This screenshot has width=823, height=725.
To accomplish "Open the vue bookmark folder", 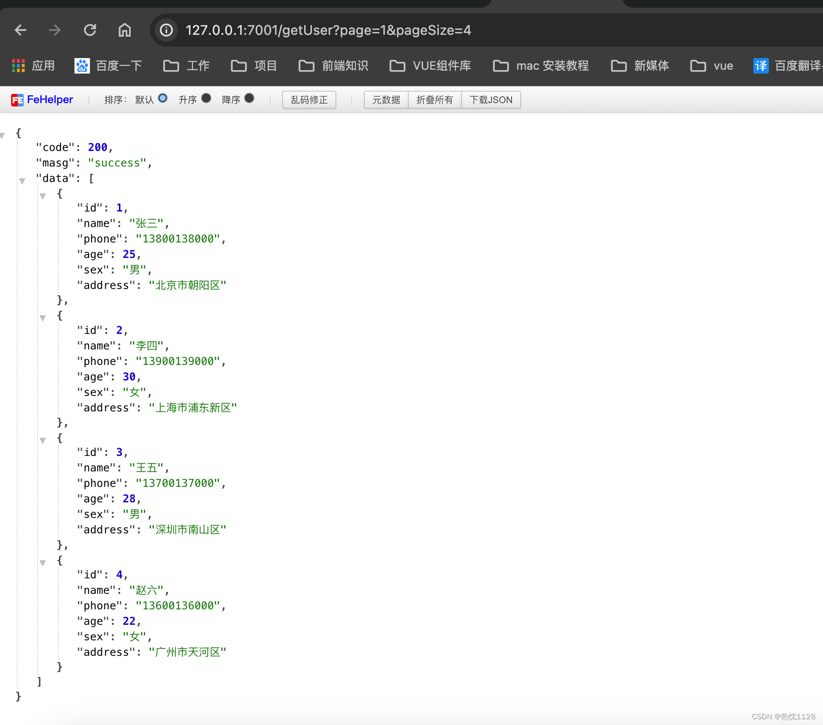I will [711, 66].
